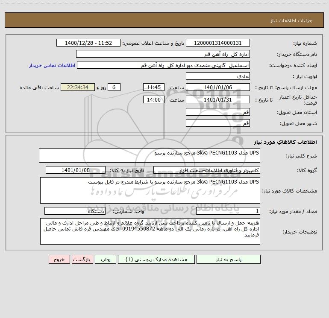Click the goods need date 1401/01/08

point(76,170)
